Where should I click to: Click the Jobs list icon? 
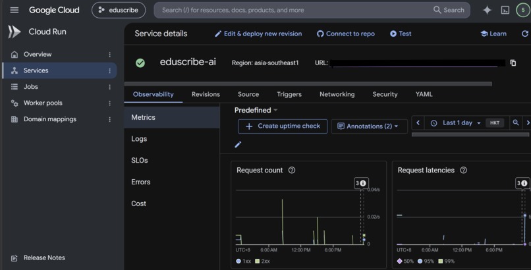(x=14, y=87)
